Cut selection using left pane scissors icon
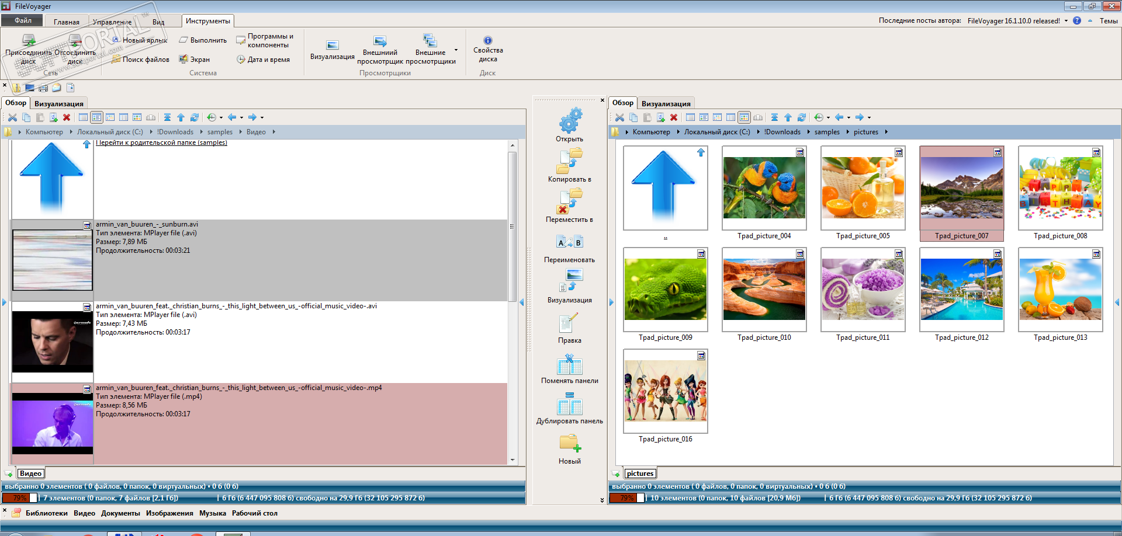This screenshot has width=1122, height=536. click(x=12, y=117)
